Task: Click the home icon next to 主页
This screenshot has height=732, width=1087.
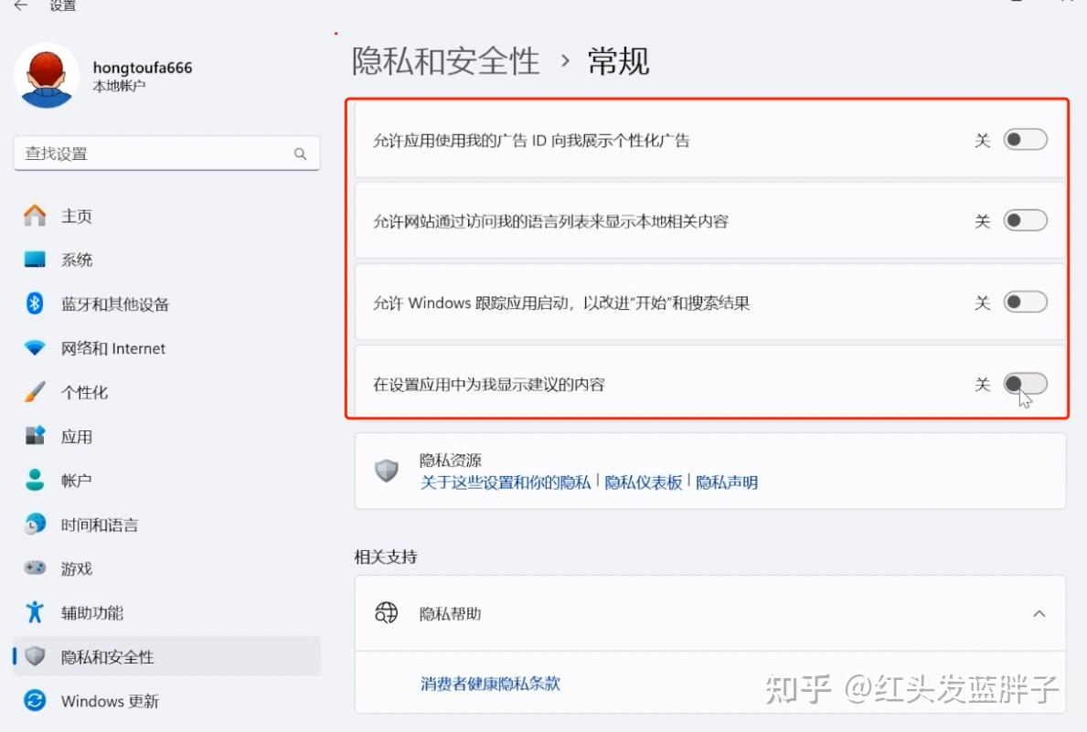Action: pyautogui.click(x=35, y=216)
